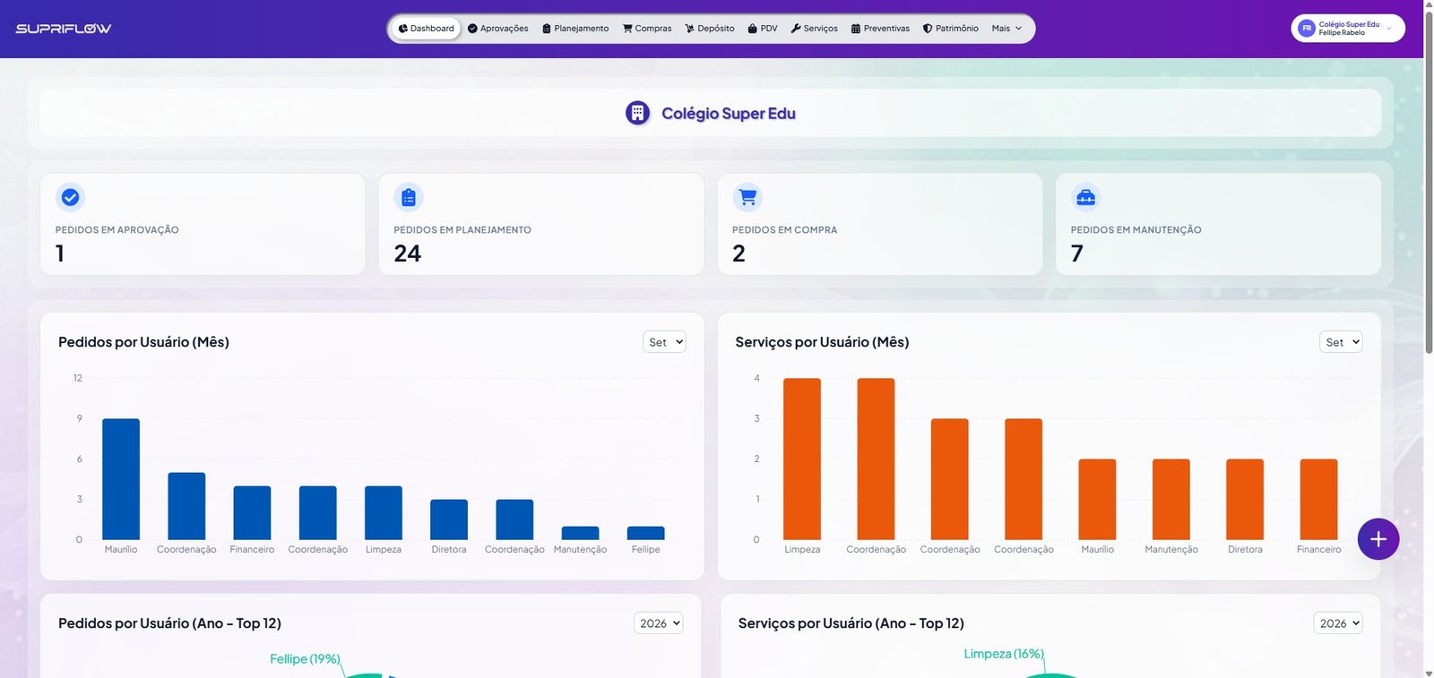
Task: Click the purple plus floating button
Action: (x=1378, y=539)
